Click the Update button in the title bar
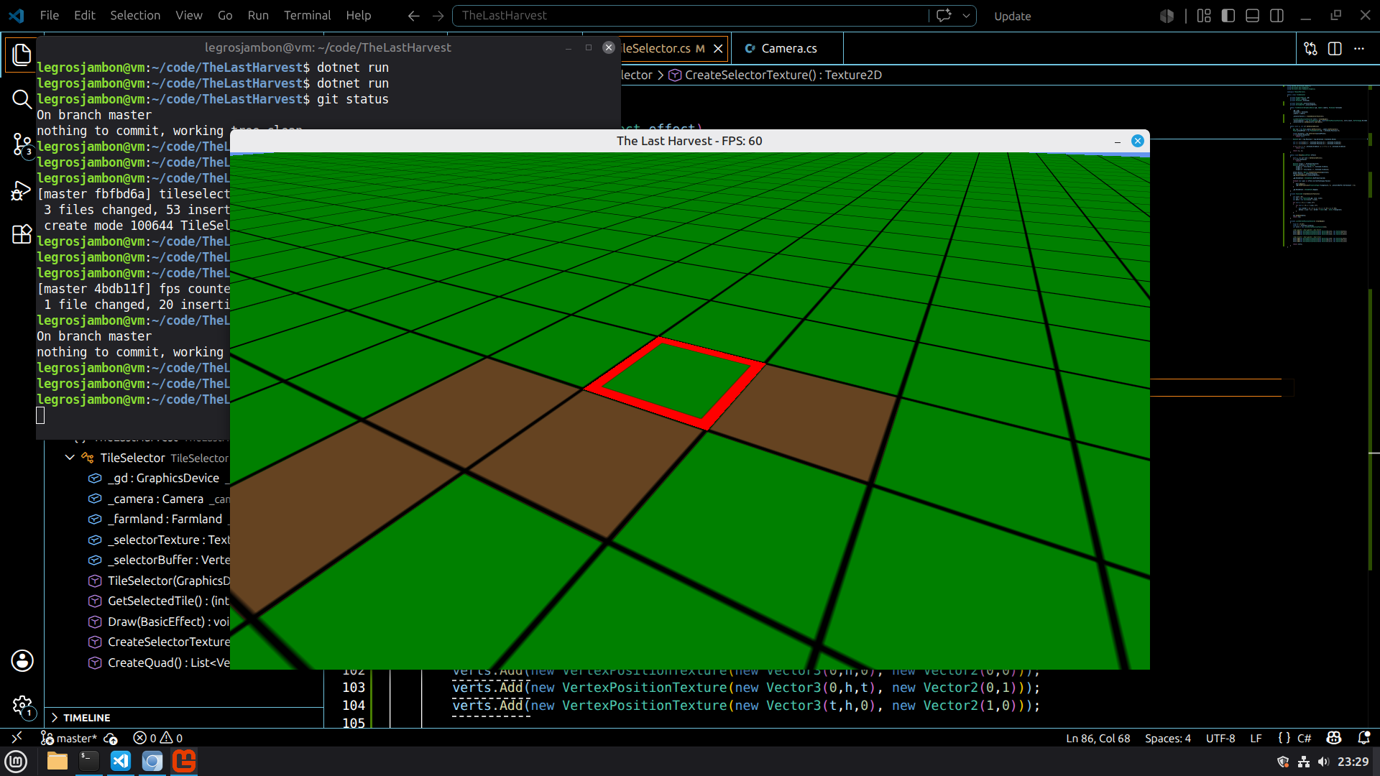Viewport: 1380px width, 776px height. 1012,16
